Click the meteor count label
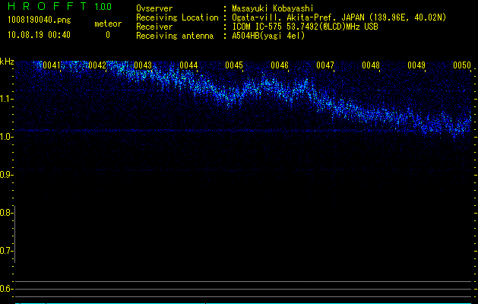Viewport: 478px width, 304px height. pos(107,24)
